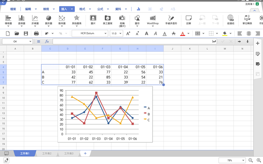Insert a hyperlink (超連結)

(231, 20)
